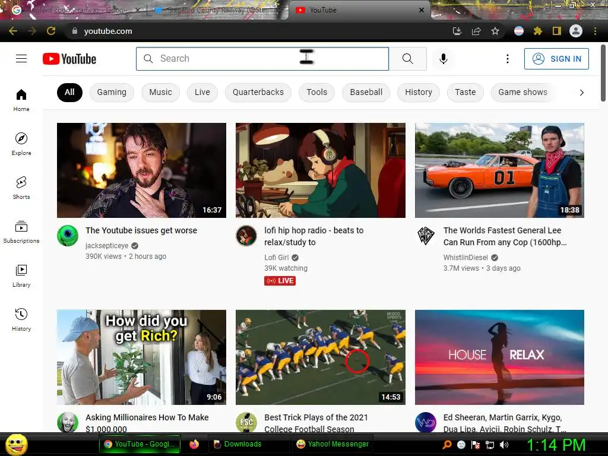Viewport: 608px width, 456px height.
Task: Click the jacksepticeye channel name
Action: coord(107,245)
